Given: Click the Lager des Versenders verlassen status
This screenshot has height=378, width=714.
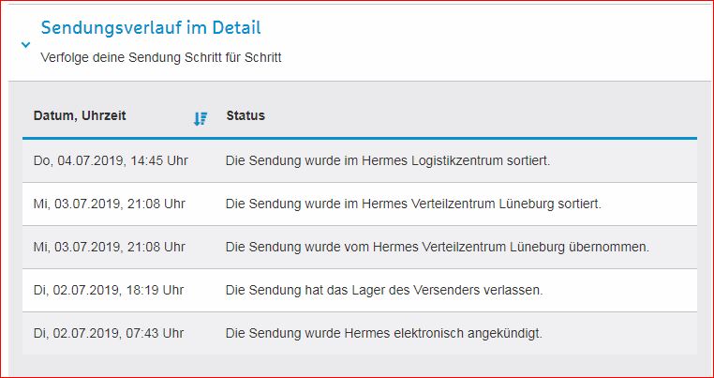Looking at the screenshot, I should (x=384, y=290).
